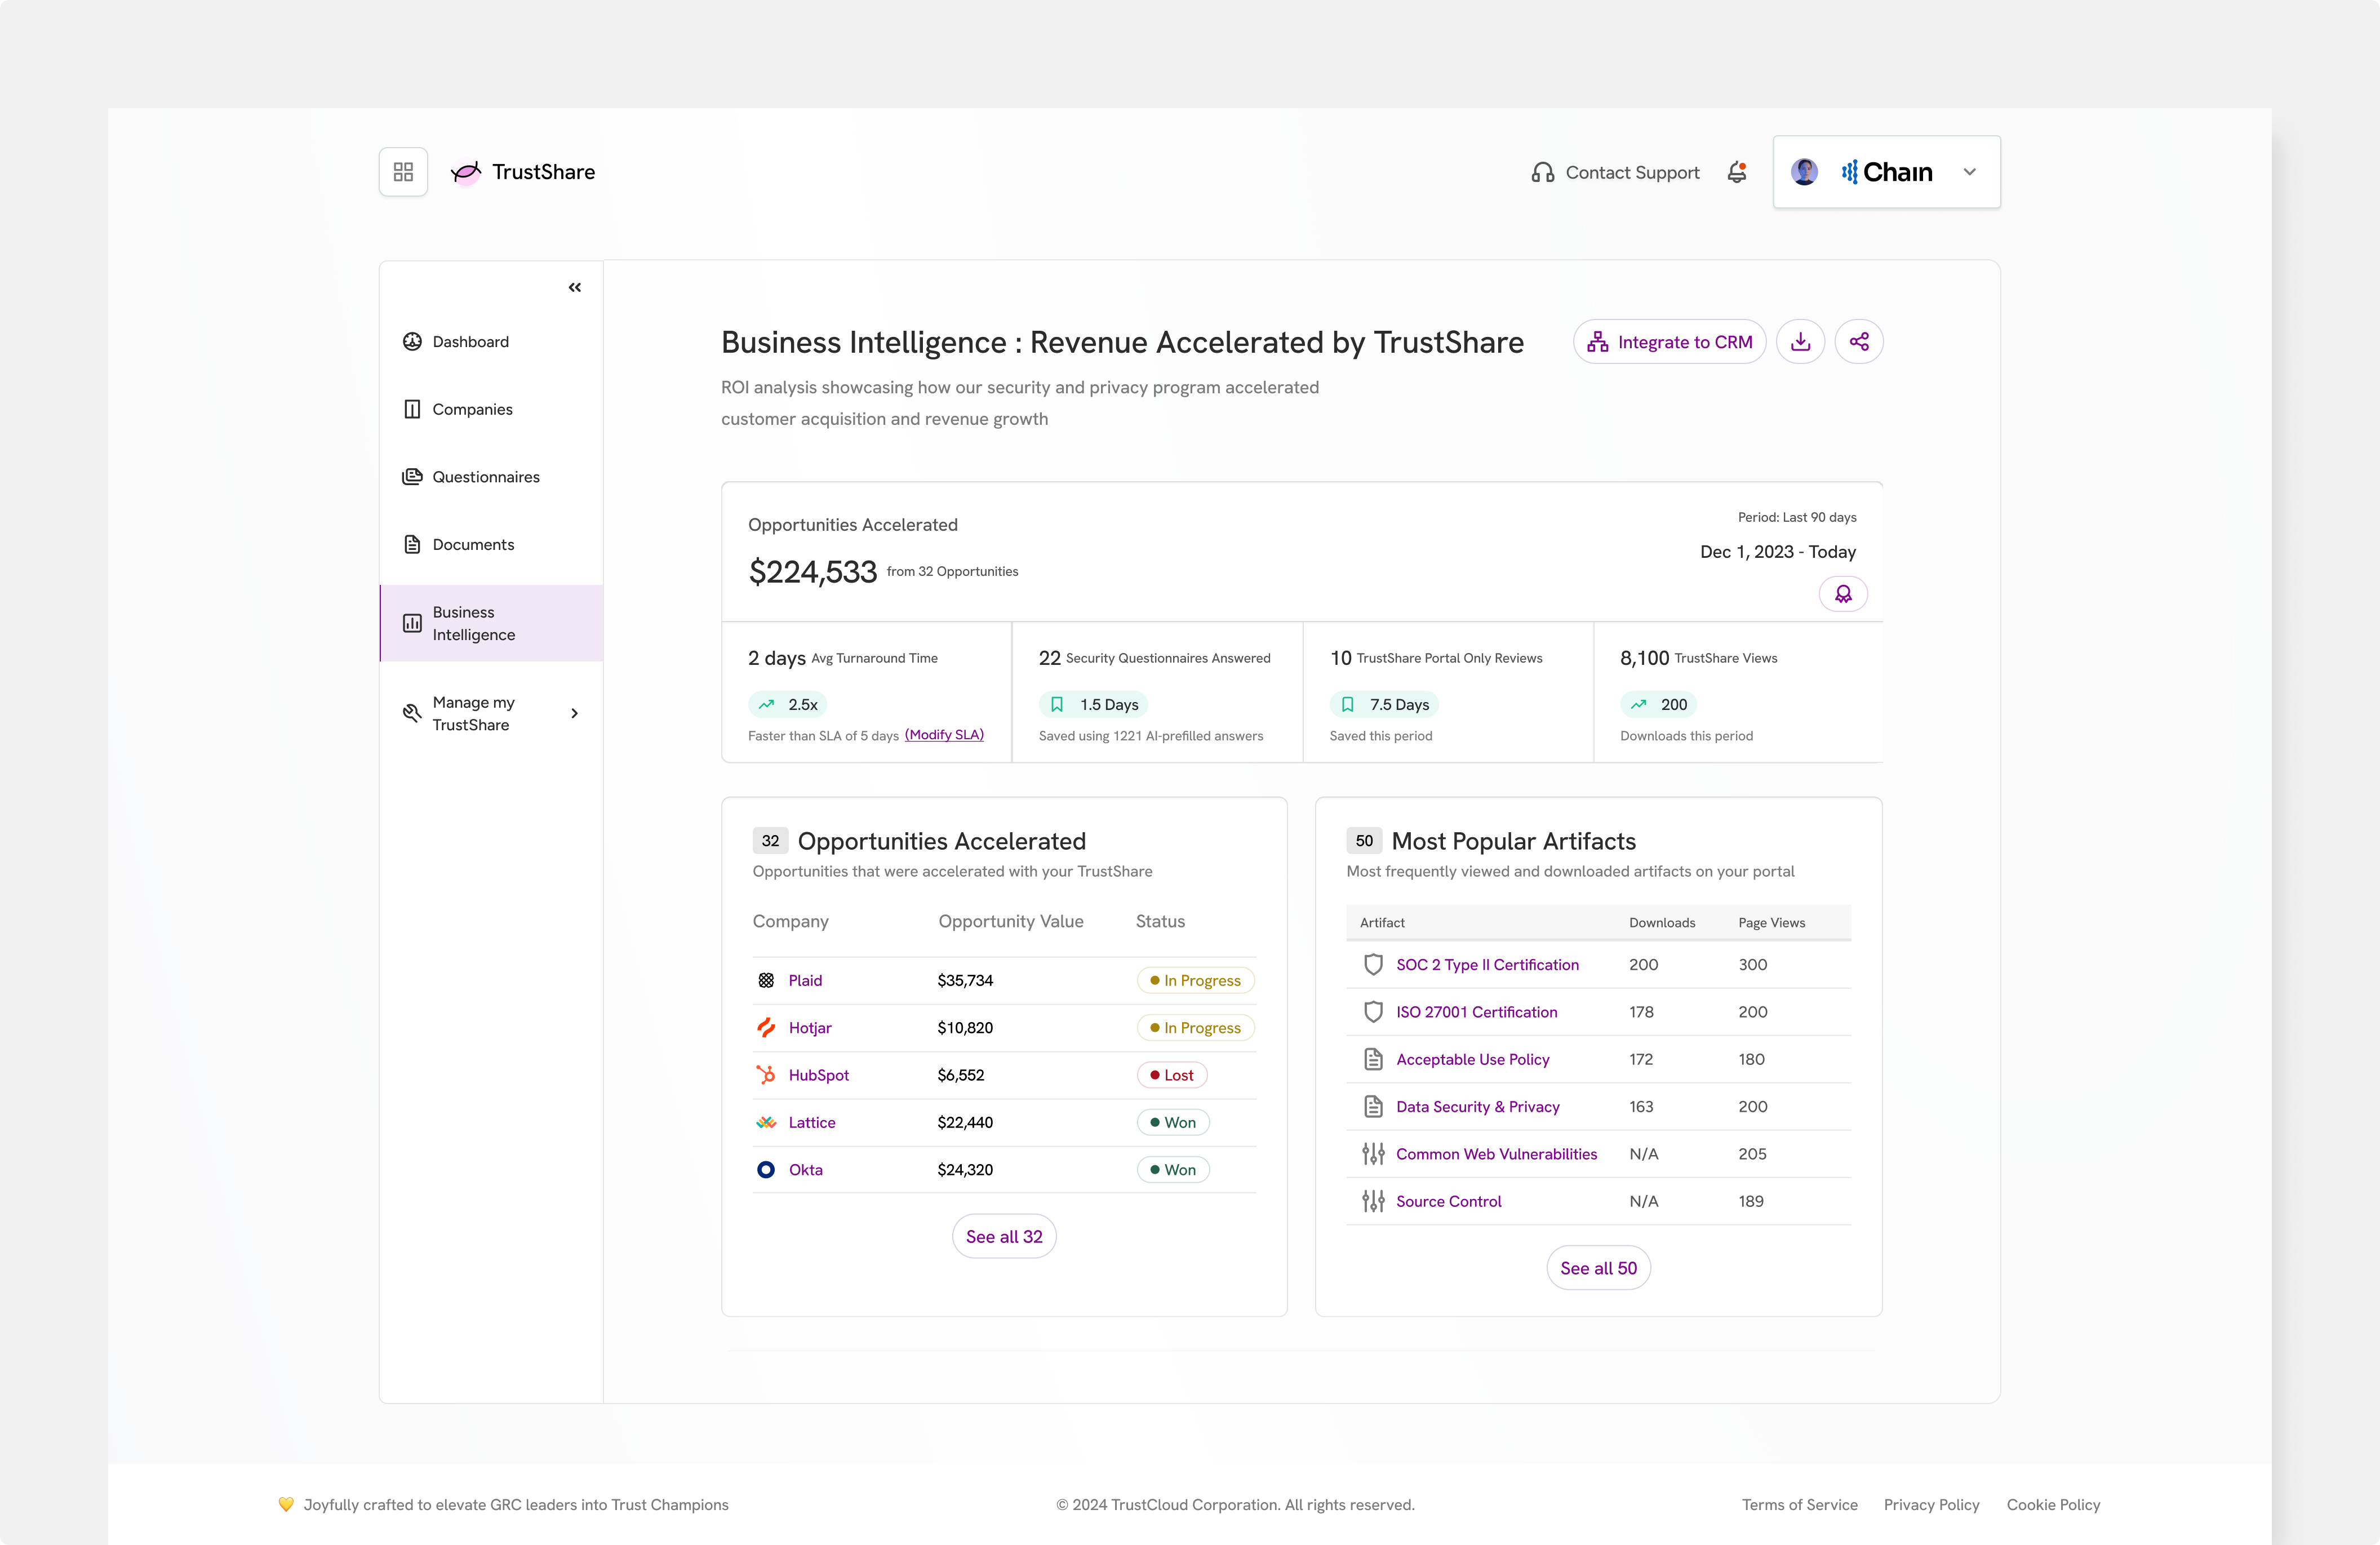The width and height of the screenshot is (2380, 1545).
Task: Click the 2.5x trend arrow icon
Action: tap(767, 705)
